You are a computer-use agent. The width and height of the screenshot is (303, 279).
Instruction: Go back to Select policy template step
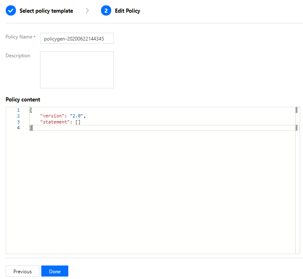(x=46, y=11)
